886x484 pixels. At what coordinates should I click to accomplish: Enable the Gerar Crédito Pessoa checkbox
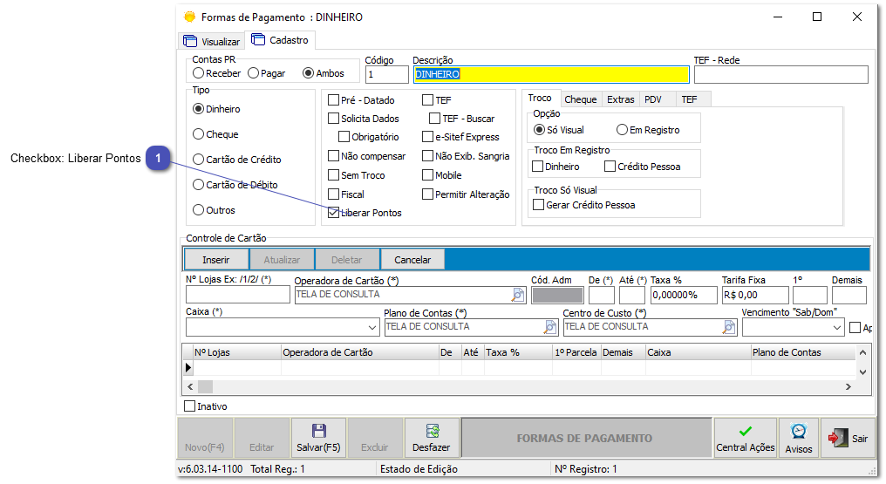click(539, 204)
